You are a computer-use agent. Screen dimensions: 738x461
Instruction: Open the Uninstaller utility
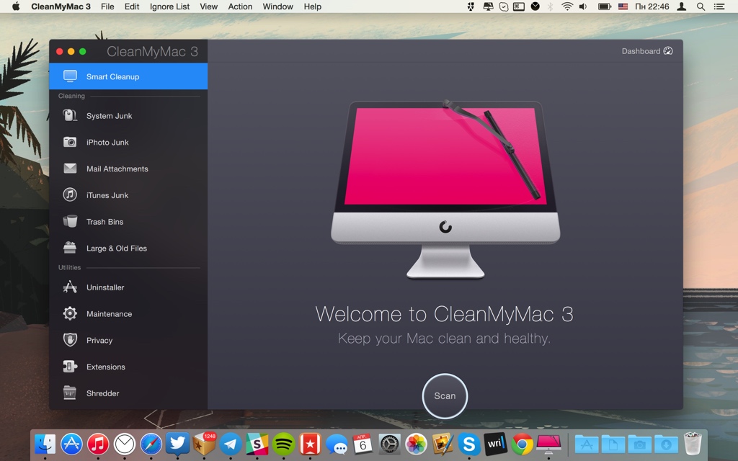pyautogui.click(x=105, y=287)
